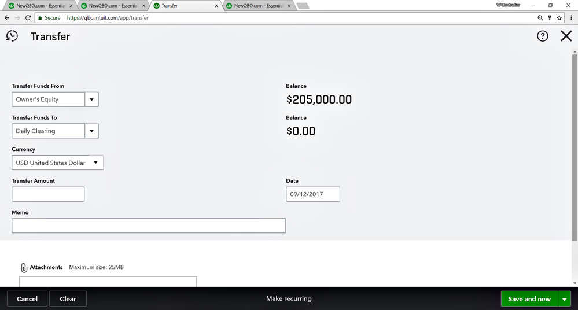
Task: Click the recent transactions clock icon
Action: [x=12, y=36]
